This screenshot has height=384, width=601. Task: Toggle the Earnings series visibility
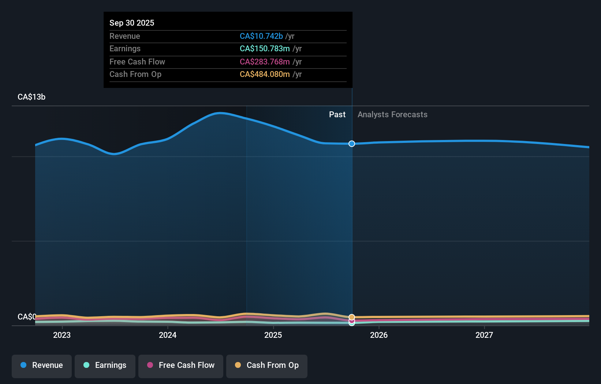[x=105, y=366]
